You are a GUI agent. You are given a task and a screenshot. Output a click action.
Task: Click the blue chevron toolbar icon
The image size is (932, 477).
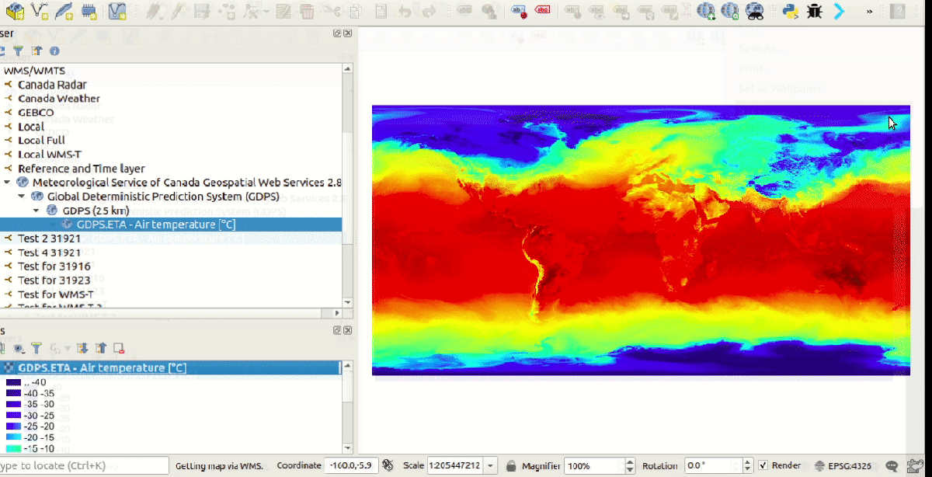pyautogui.click(x=839, y=11)
